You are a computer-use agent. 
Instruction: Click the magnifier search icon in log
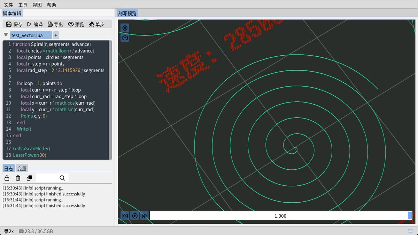coord(62,178)
